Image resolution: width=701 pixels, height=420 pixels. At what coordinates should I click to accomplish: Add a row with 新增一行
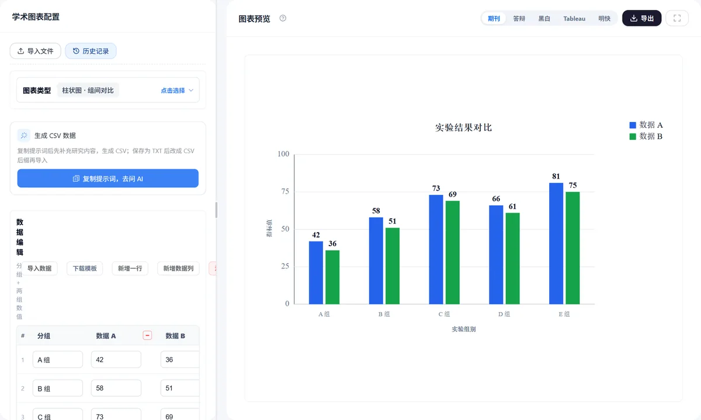click(x=130, y=268)
